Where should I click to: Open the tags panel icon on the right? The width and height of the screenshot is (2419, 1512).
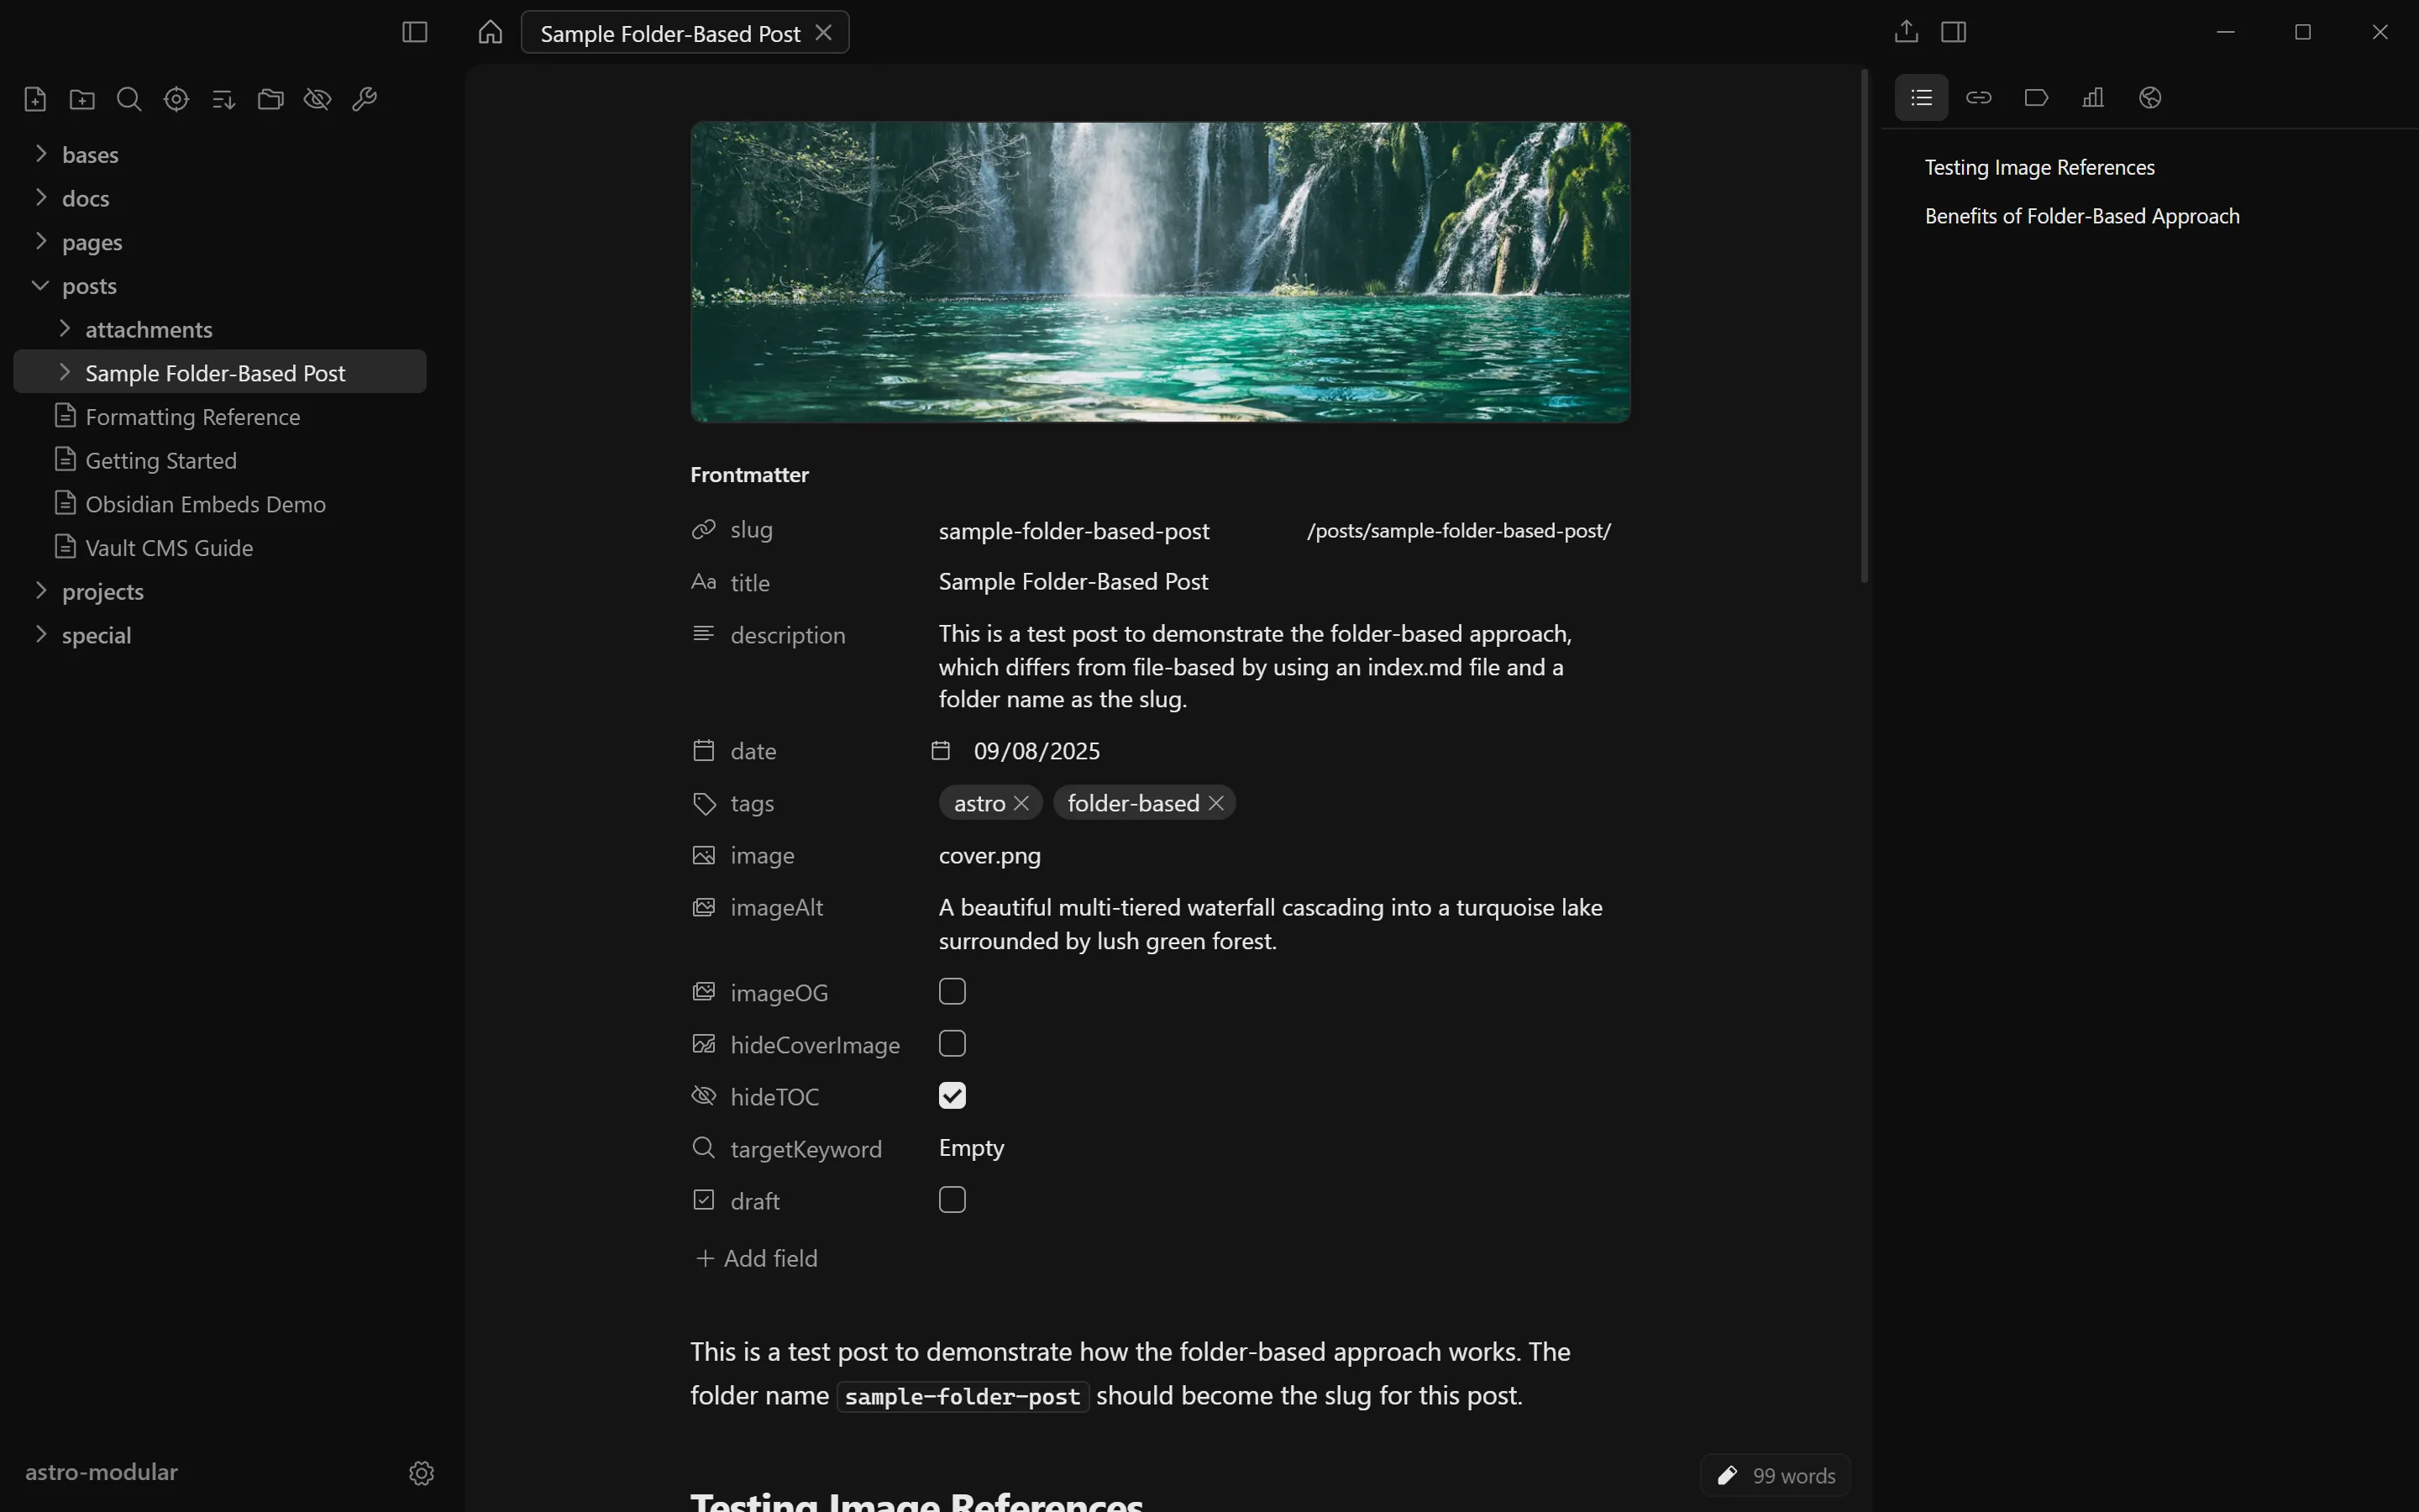coord(2035,97)
